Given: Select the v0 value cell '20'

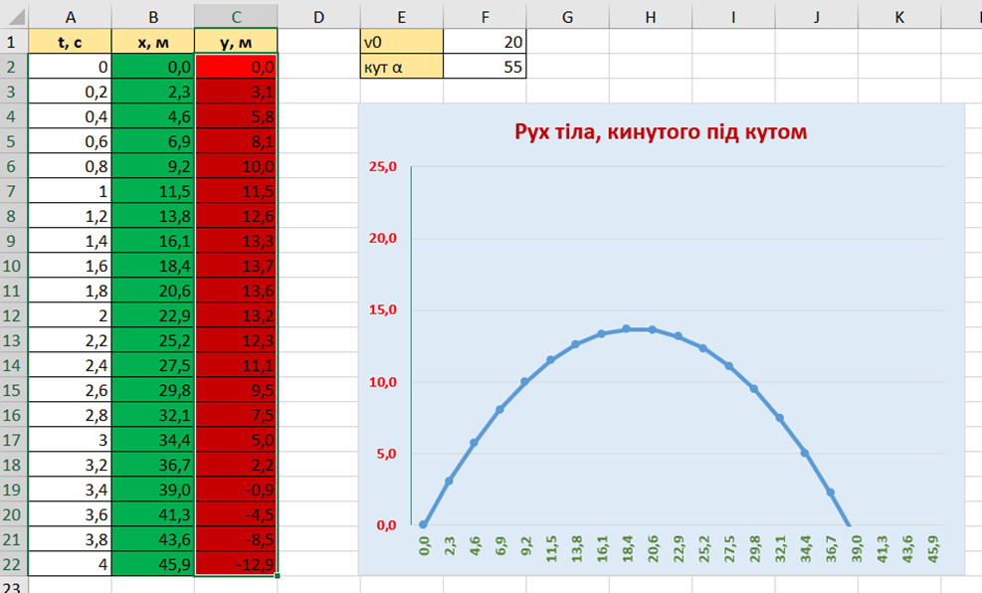Looking at the screenshot, I should [485, 42].
